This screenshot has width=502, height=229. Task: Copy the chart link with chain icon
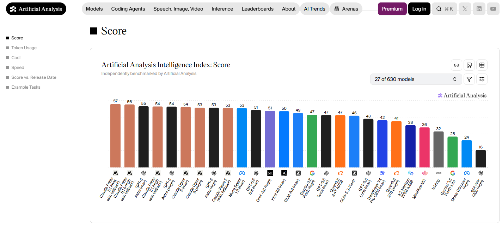tap(457, 65)
